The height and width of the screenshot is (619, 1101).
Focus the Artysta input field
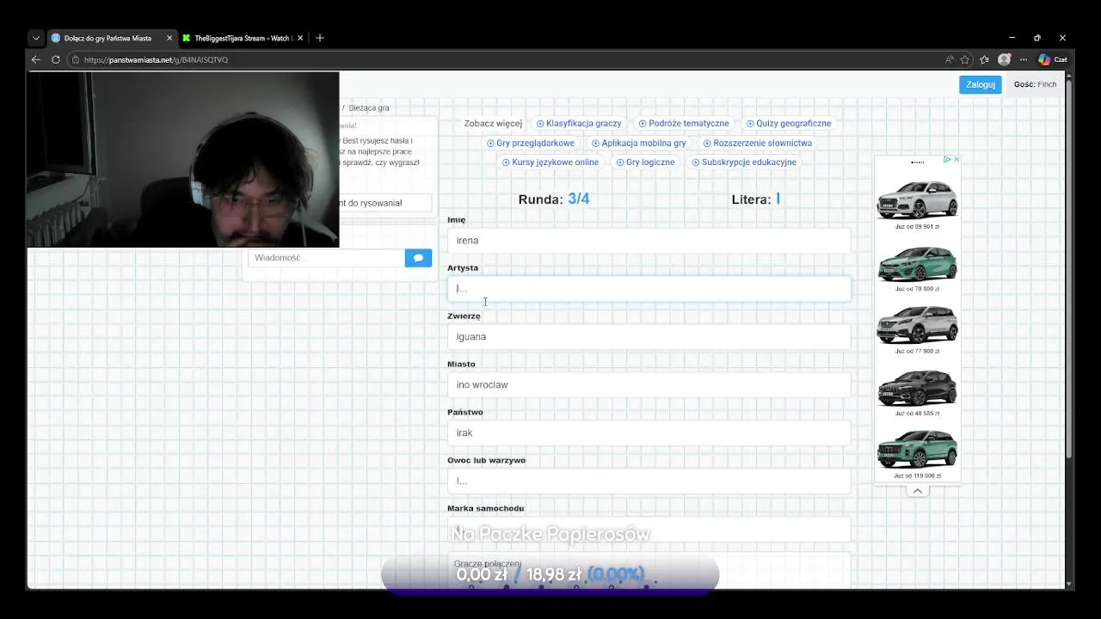click(x=649, y=288)
